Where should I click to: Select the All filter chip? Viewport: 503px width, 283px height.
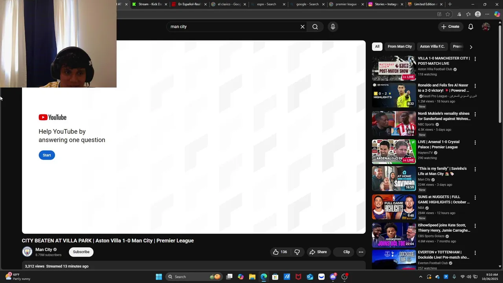pyautogui.click(x=377, y=46)
